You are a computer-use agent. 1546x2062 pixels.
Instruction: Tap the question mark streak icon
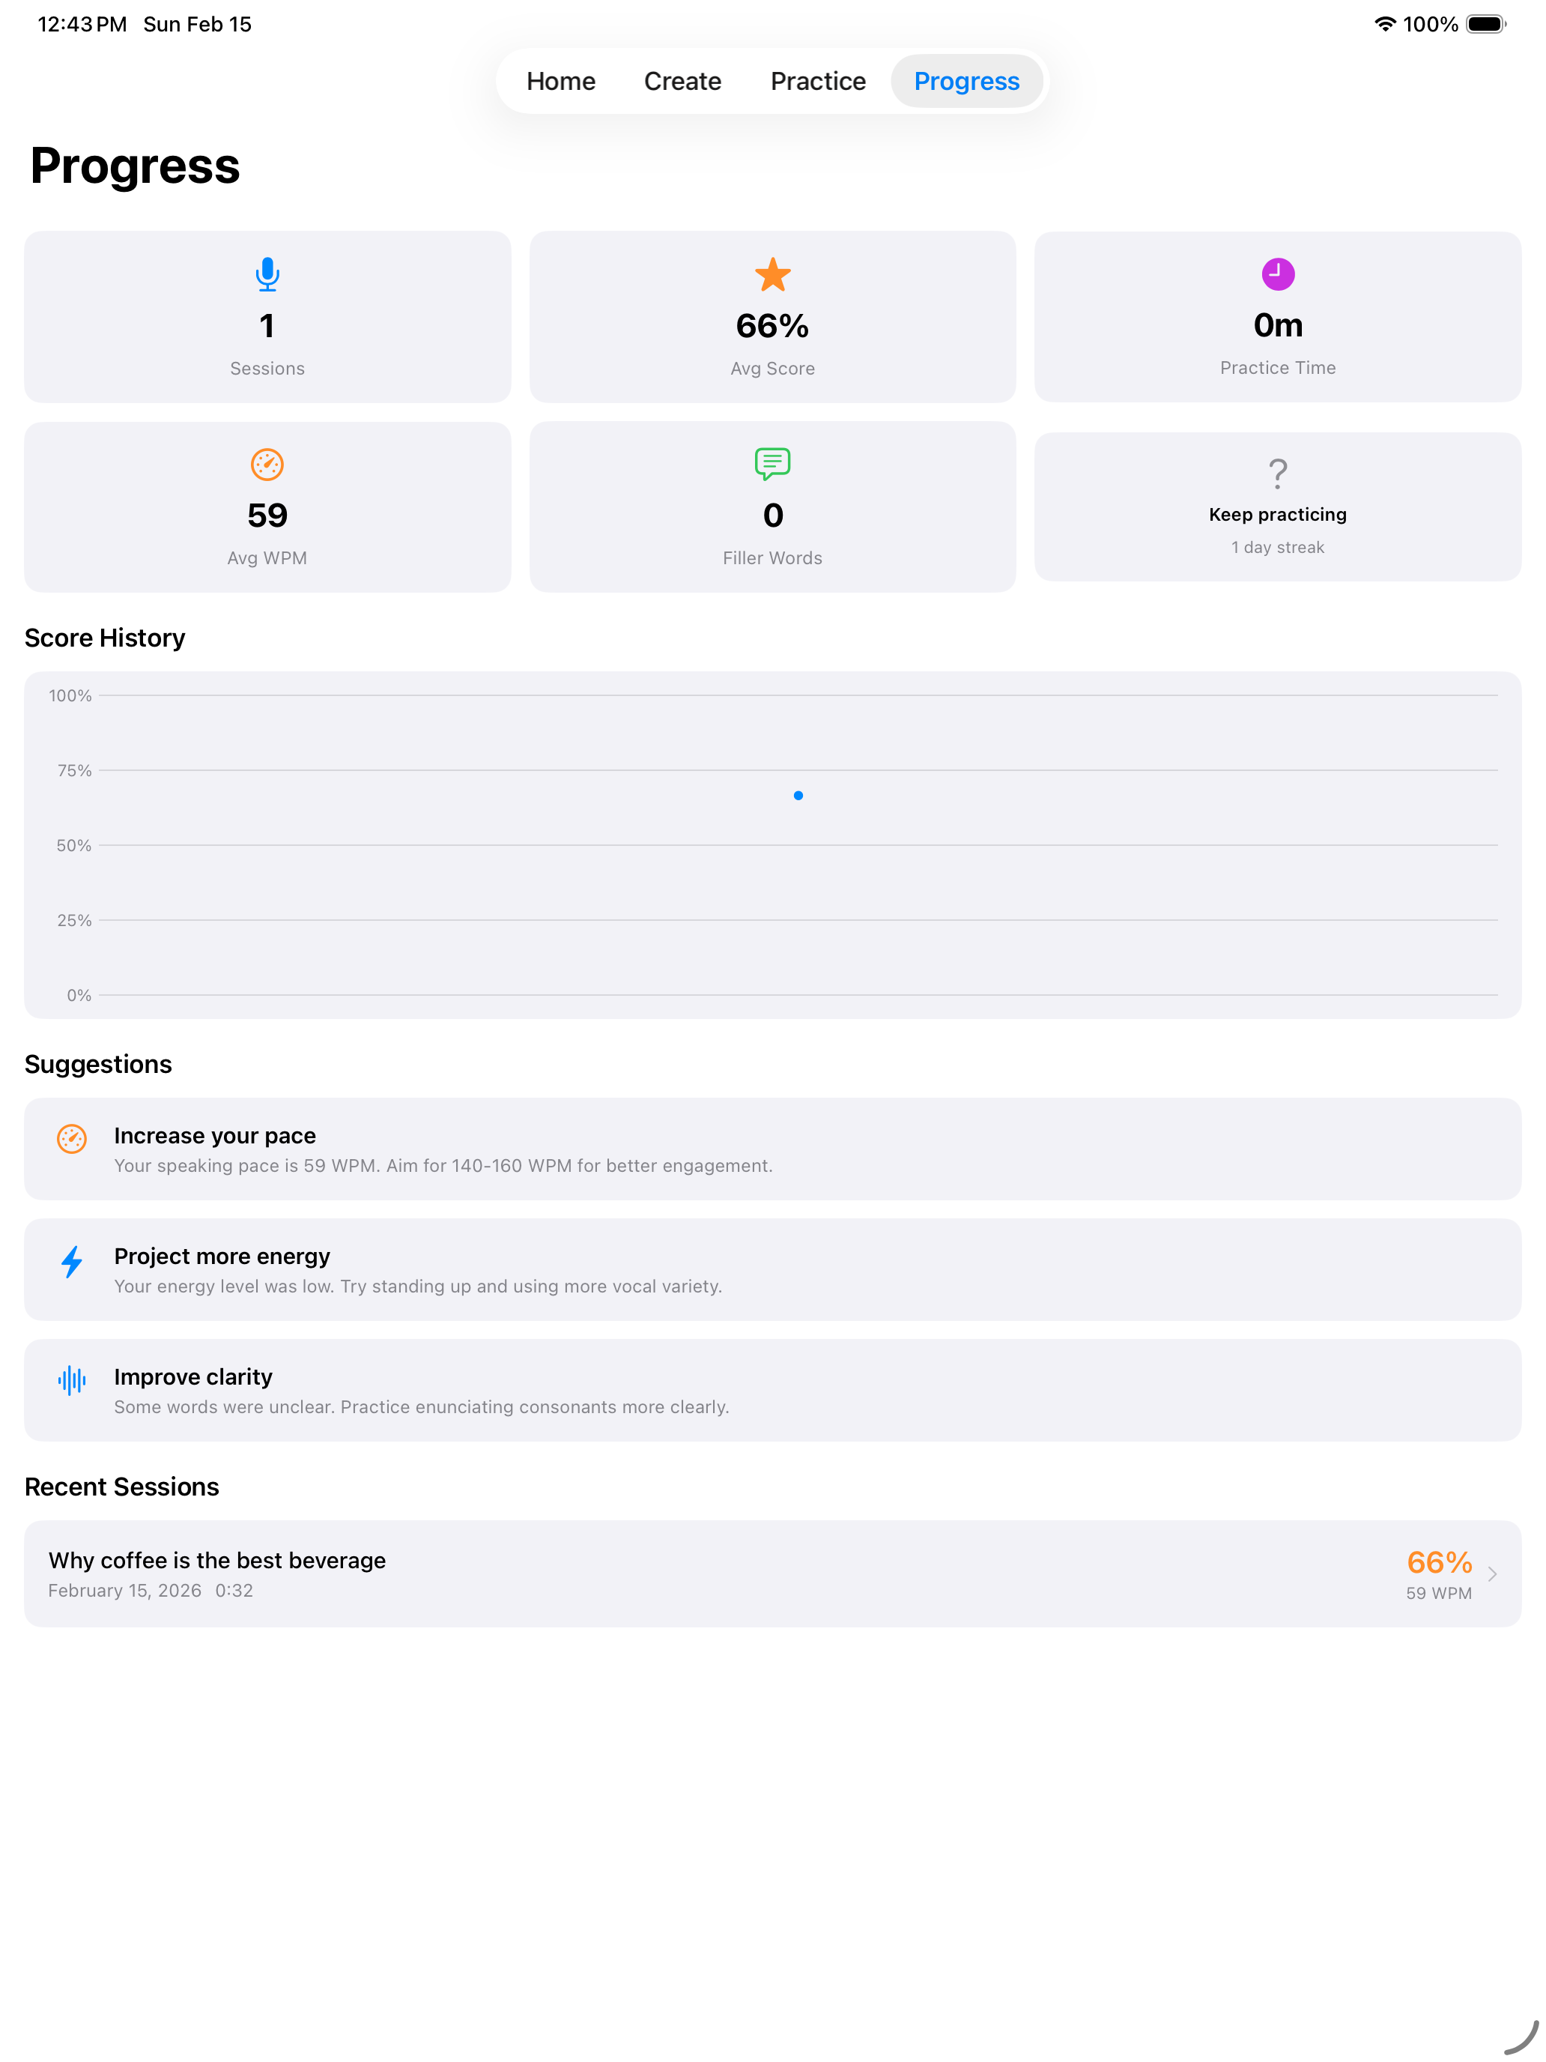1278,474
